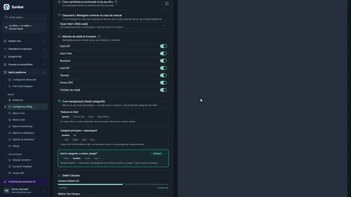Image resolution: width=351 pixels, height=197 pixels.
Task: Open Aplicări la festivaluri page
Action: coord(27,140)
